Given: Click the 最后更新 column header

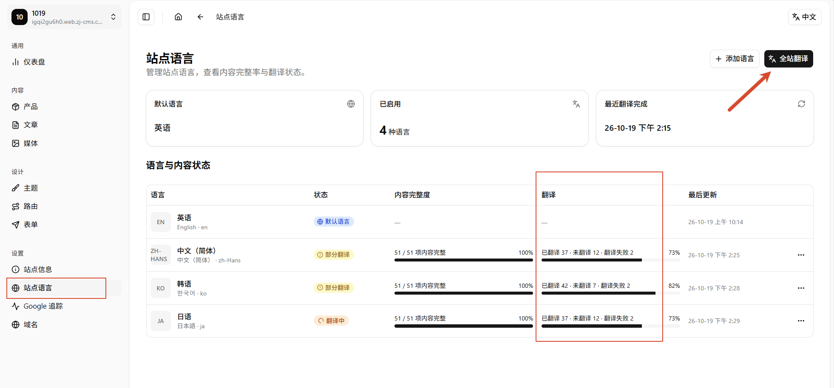Looking at the screenshot, I should click(702, 195).
